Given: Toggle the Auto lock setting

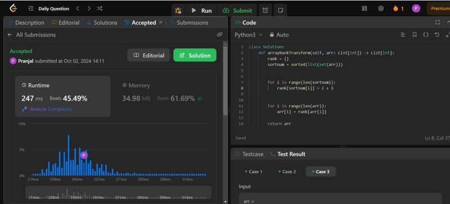Looking at the screenshot, I should [x=279, y=35].
